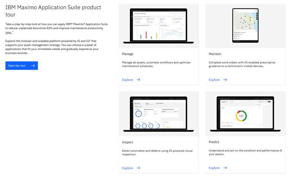The height and width of the screenshot is (181, 290).
Task: Select the Maintain tablet map thumbnail
Action: [245, 26]
